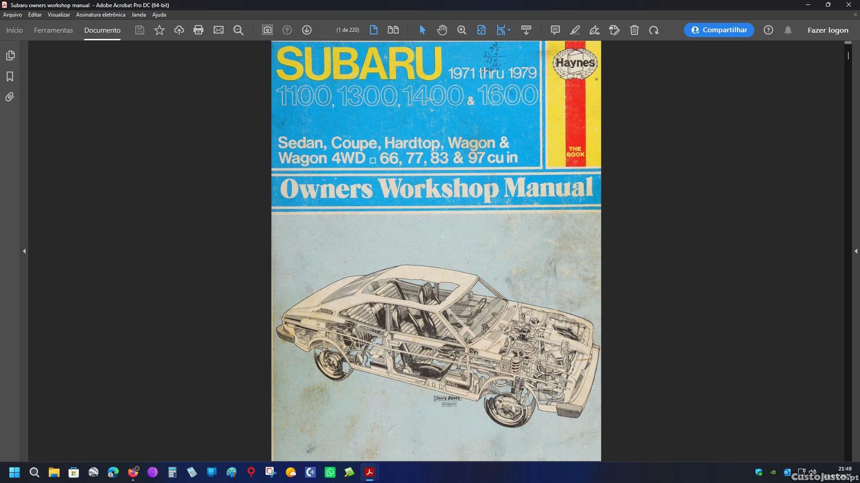Fit page to window icon

point(482,30)
